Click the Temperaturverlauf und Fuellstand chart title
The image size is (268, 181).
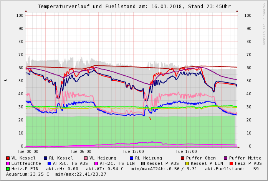[x=134, y=7]
